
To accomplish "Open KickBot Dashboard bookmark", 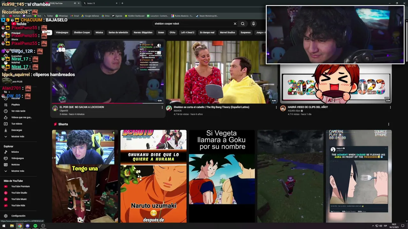I will click(135, 16).
